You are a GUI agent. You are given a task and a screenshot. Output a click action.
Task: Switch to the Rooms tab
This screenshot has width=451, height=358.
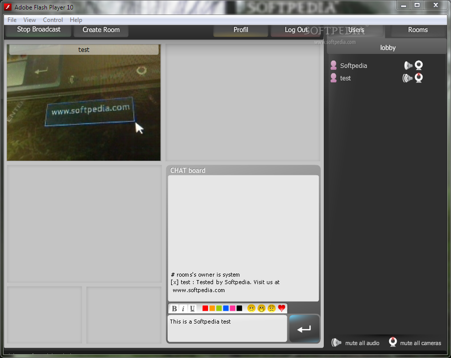(x=418, y=30)
